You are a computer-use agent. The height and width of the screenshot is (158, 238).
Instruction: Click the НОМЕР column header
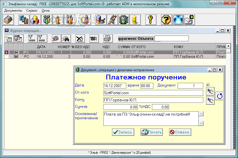(62, 47)
